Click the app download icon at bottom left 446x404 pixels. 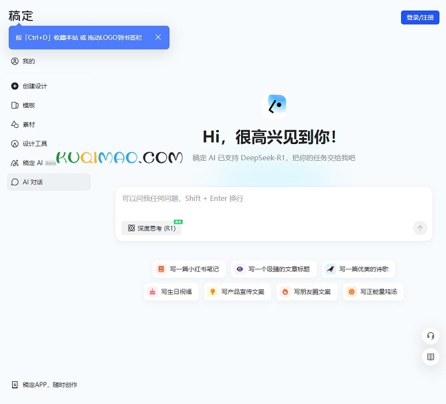pos(15,385)
